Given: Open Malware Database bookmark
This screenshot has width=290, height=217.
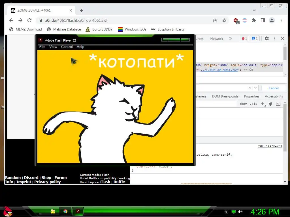Looking at the screenshot, I should (64, 29).
